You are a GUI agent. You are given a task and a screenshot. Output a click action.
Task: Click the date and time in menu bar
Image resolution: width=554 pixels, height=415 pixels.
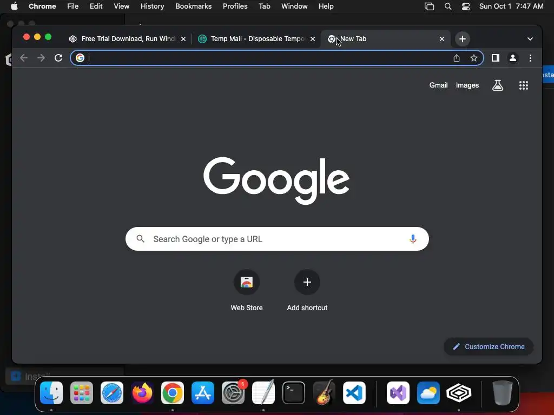tap(511, 6)
